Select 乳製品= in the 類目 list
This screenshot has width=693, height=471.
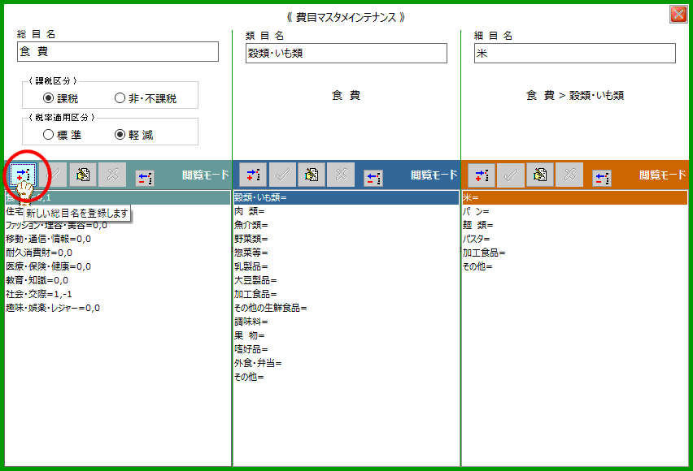[x=346, y=266]
